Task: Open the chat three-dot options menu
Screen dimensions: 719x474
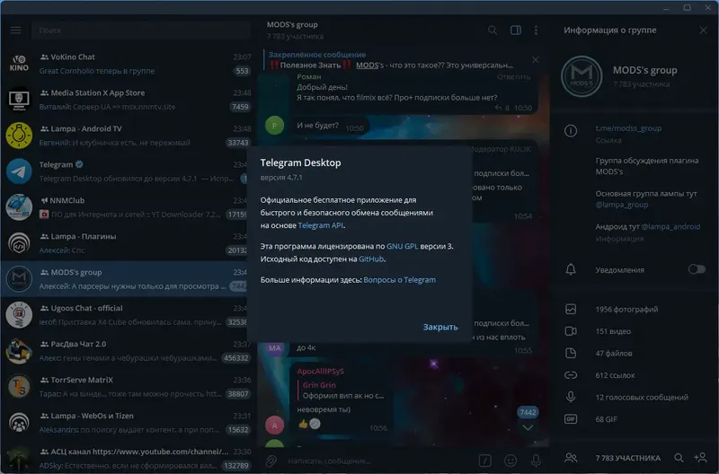Action: point(536,31)
